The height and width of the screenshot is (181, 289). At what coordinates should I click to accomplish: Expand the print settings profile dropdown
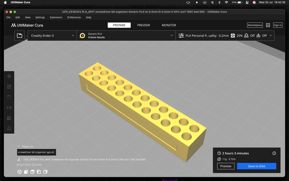(x=225, y=36)
